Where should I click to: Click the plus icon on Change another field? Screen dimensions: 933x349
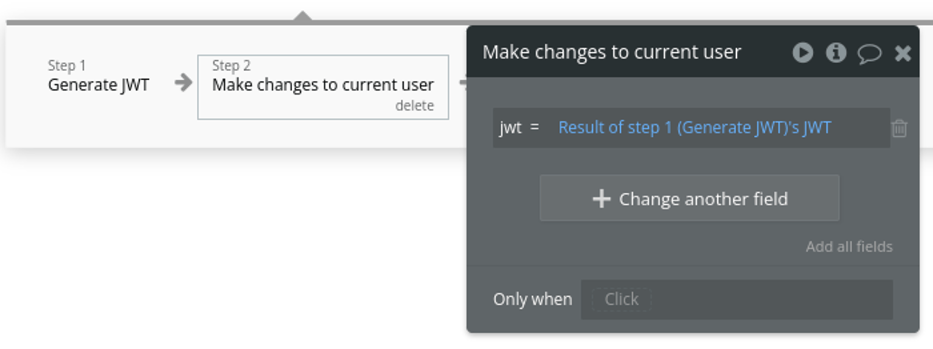click(x=601, y=199)
